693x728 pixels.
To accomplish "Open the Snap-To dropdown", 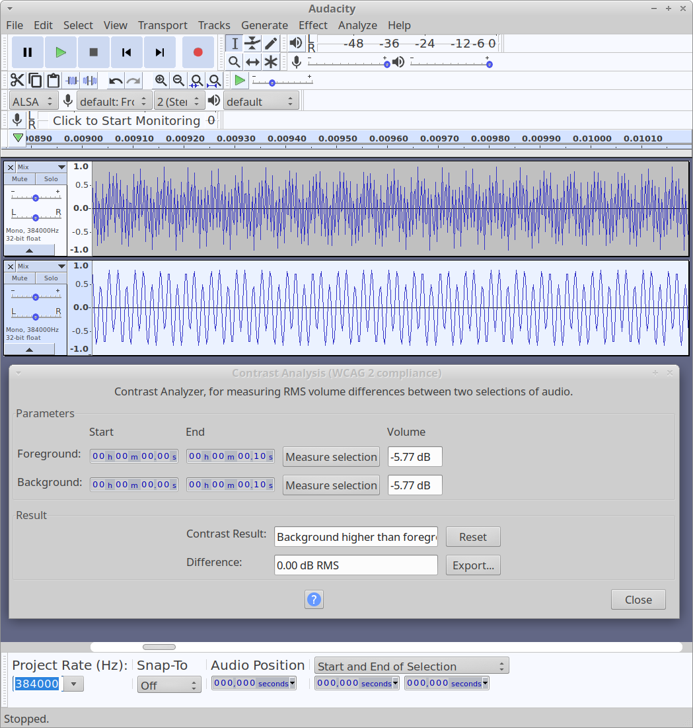I will coord(169,685).
